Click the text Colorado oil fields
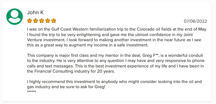 (x=154, y=29)
